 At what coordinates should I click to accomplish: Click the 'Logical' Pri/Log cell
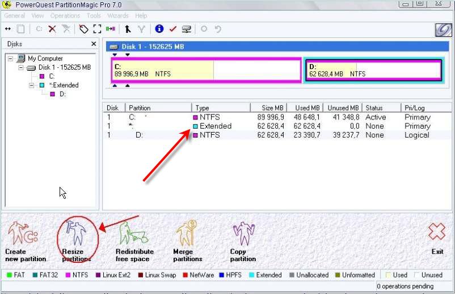pos(417,135)
